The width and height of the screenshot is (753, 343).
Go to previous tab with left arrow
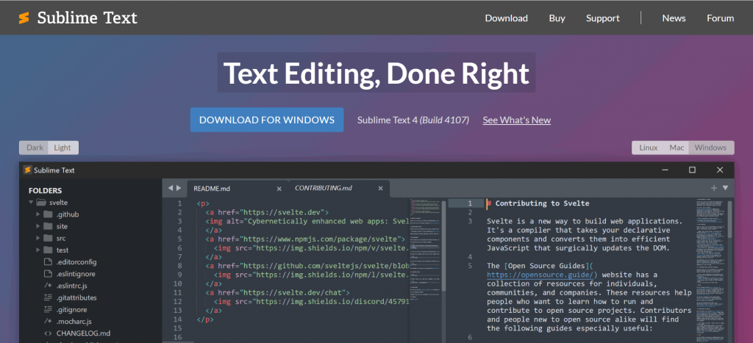pos(170,188)
